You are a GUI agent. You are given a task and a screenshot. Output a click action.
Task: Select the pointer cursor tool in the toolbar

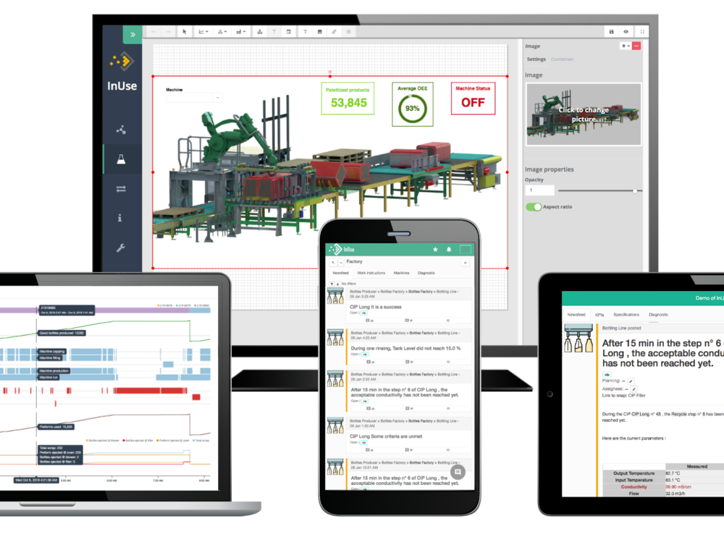tap(184, 32)
